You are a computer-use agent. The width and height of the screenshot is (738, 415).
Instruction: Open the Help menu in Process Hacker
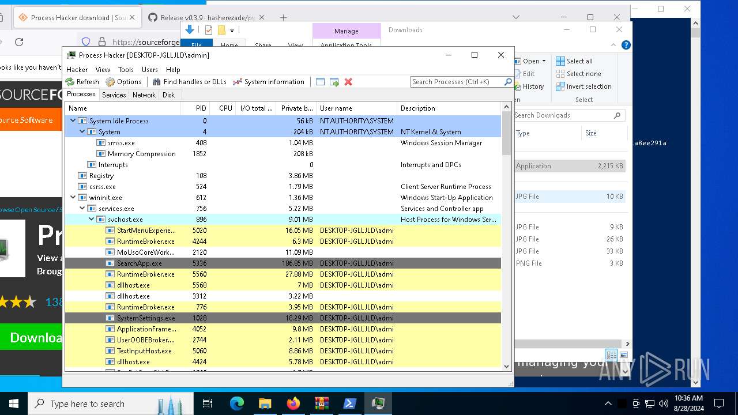[x=173, y=70]
